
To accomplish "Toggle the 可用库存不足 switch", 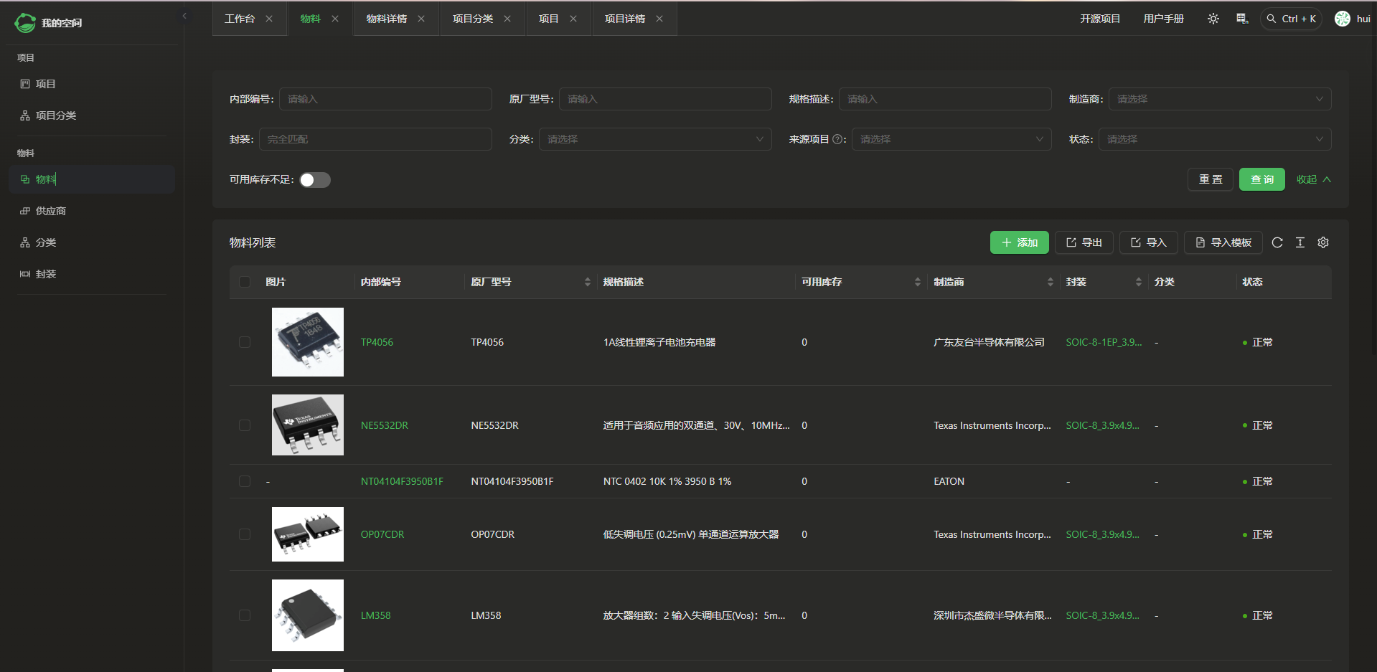I will pyautogui.click(x=315, y=180).
